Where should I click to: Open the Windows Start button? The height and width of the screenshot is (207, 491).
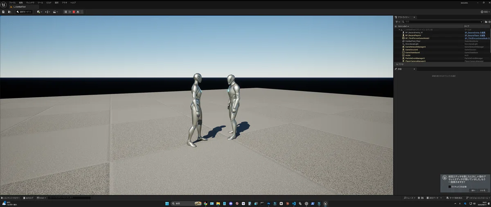tap(167, 203)
